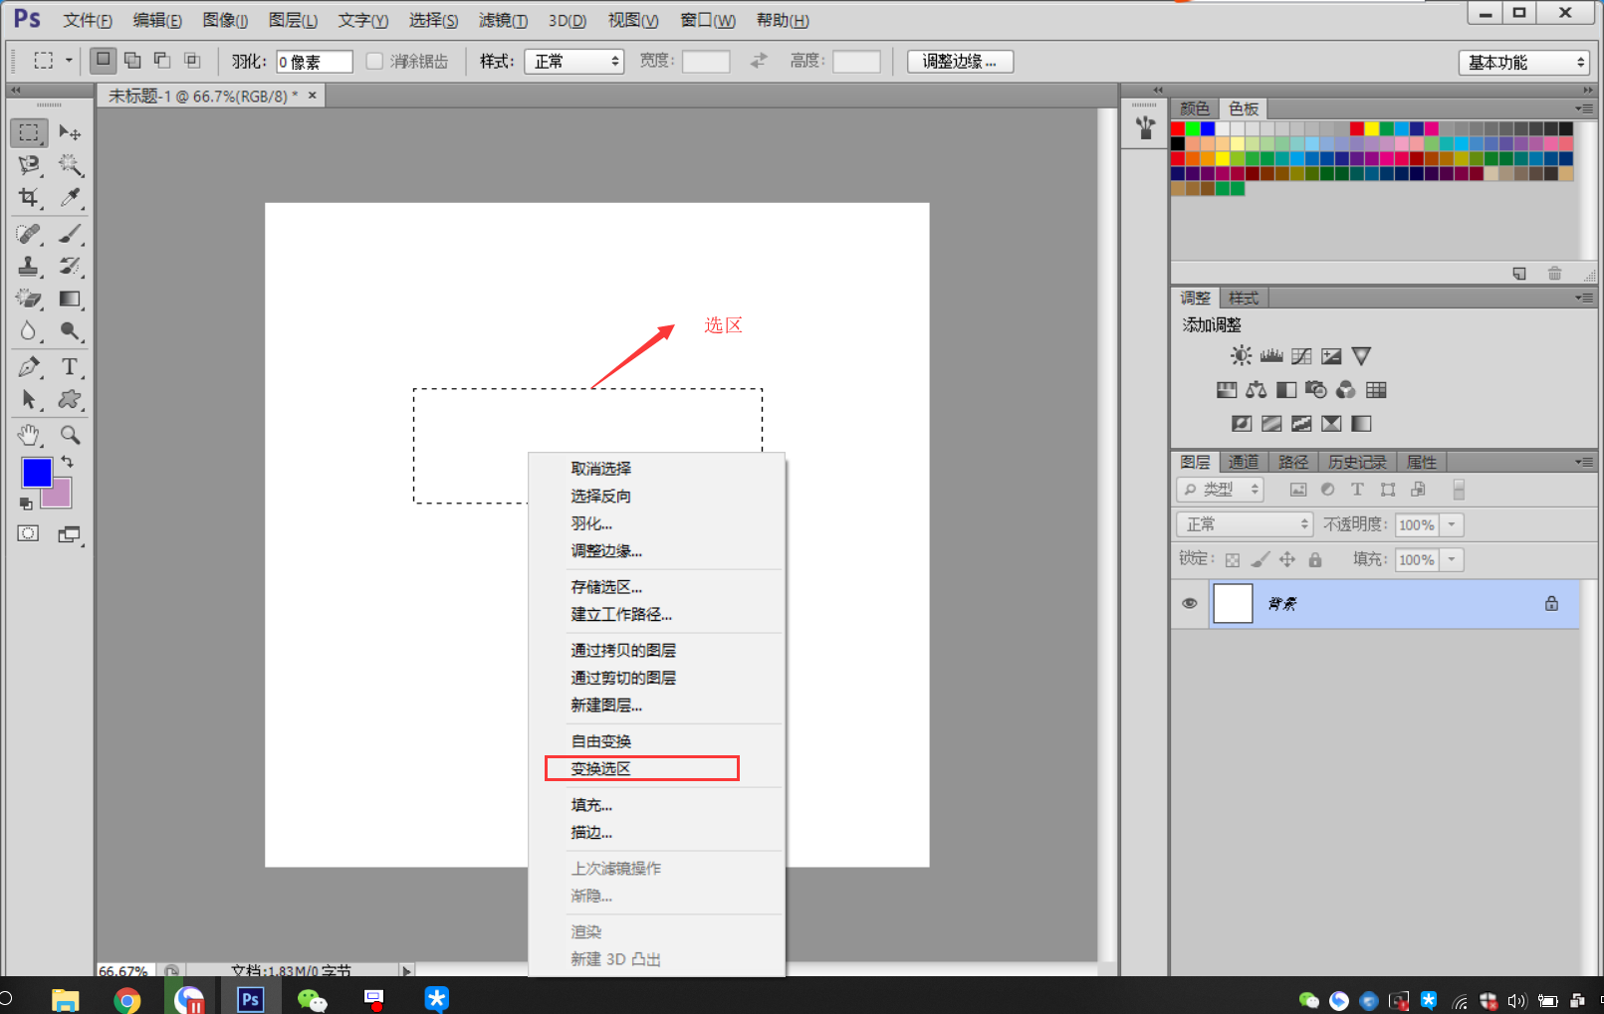
Task: Select the Eraser tool
Action: (x=29, y=299)
